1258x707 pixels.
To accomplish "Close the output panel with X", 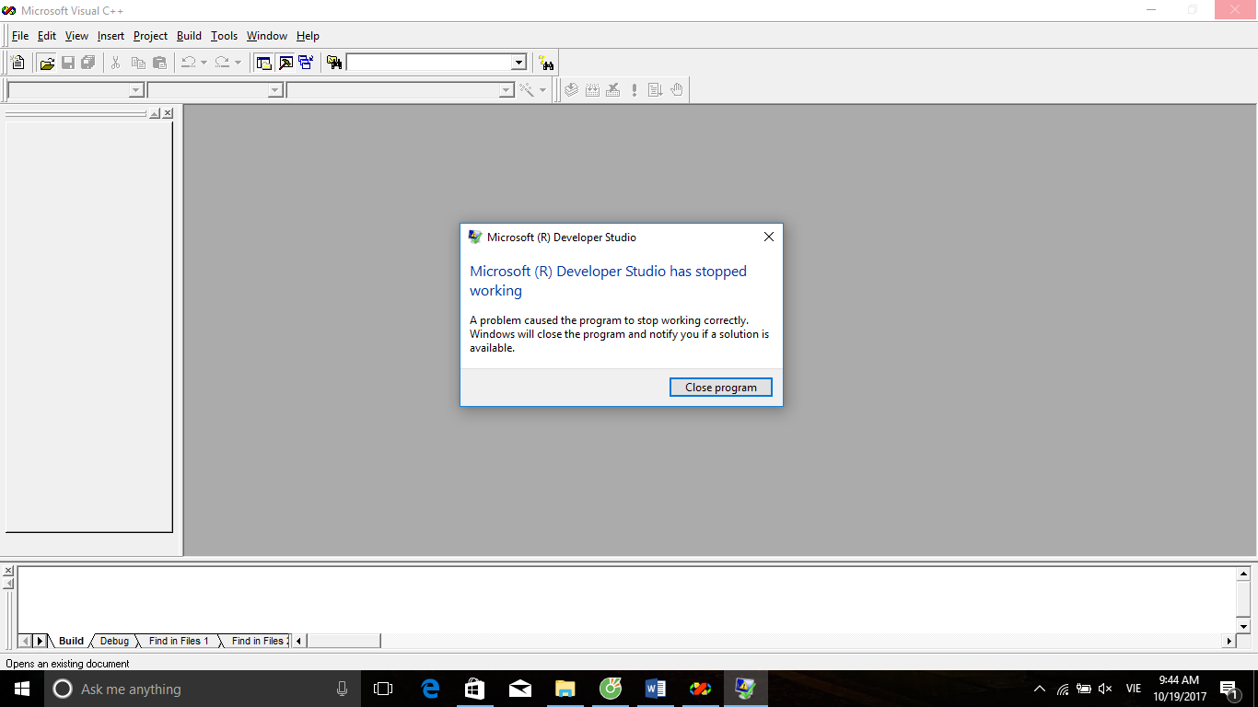I will click(8, 571).
